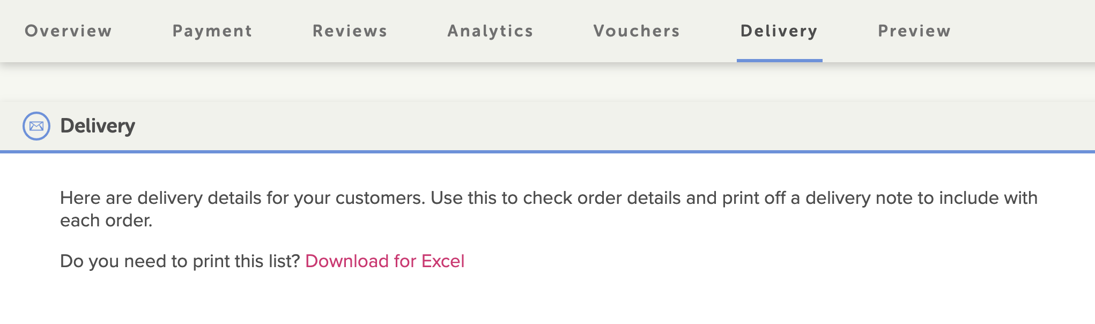
Task: Click the active Delivery tab
Action: pyautogui.click(x=779, y=31)
